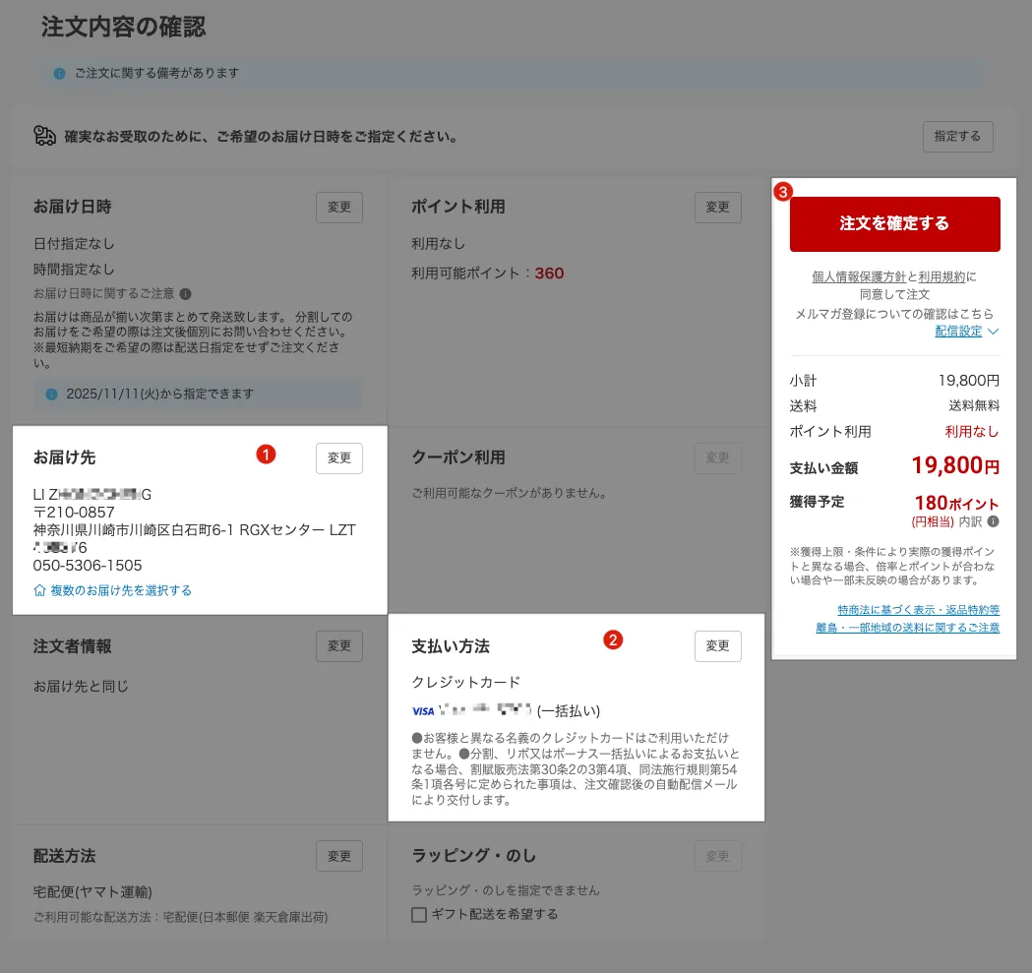Check the ギフト配送を希望する checkbox
1032x973 pixels.
pos(419,915)
